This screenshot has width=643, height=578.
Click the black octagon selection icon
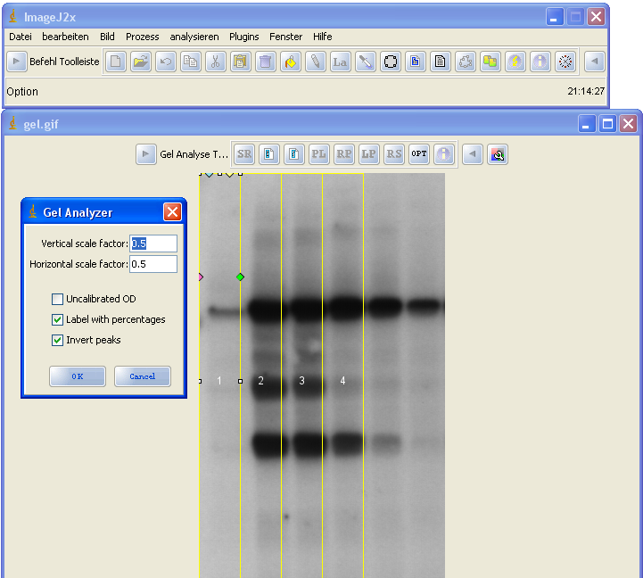pos(391,62)
